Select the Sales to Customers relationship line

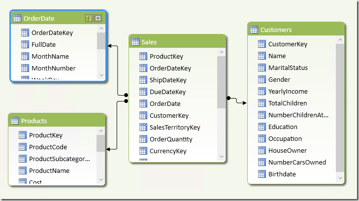pyautogui.click(x=236, y=100)
